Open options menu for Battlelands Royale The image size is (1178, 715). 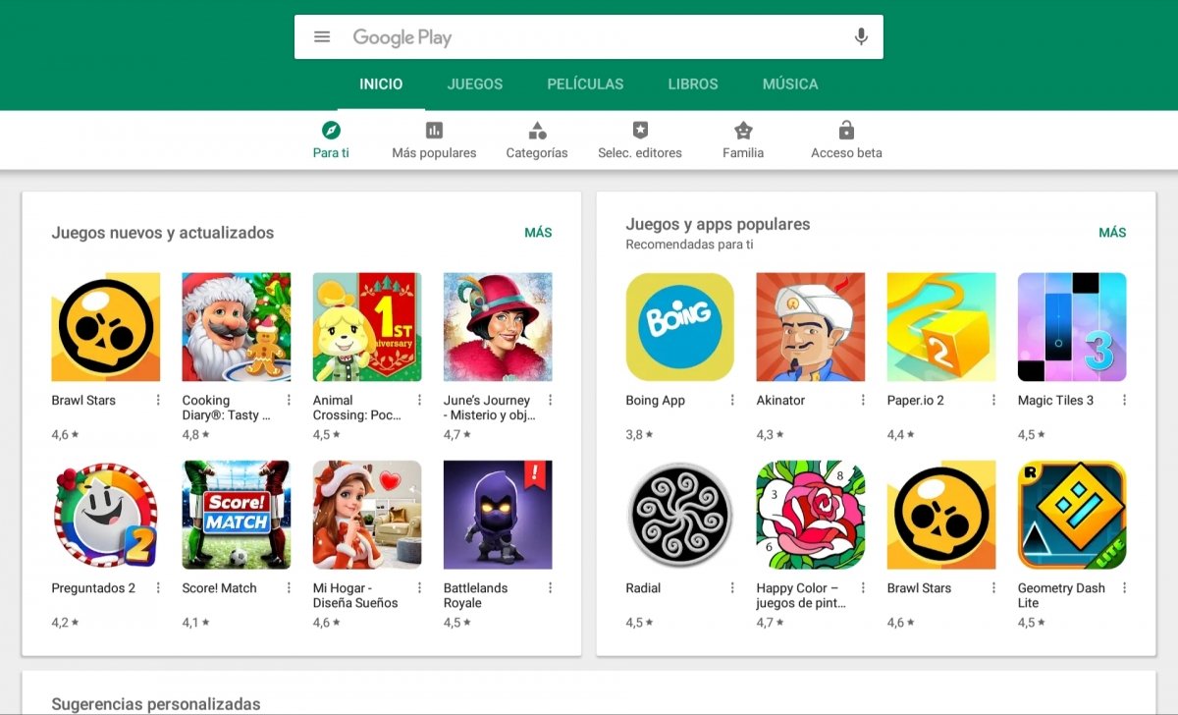coord(550,587)
